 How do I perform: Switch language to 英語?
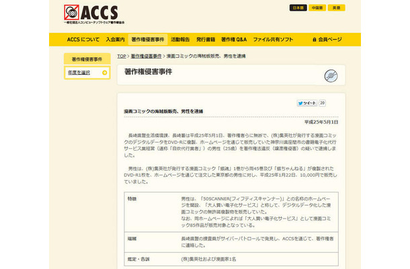pos(337,8)
